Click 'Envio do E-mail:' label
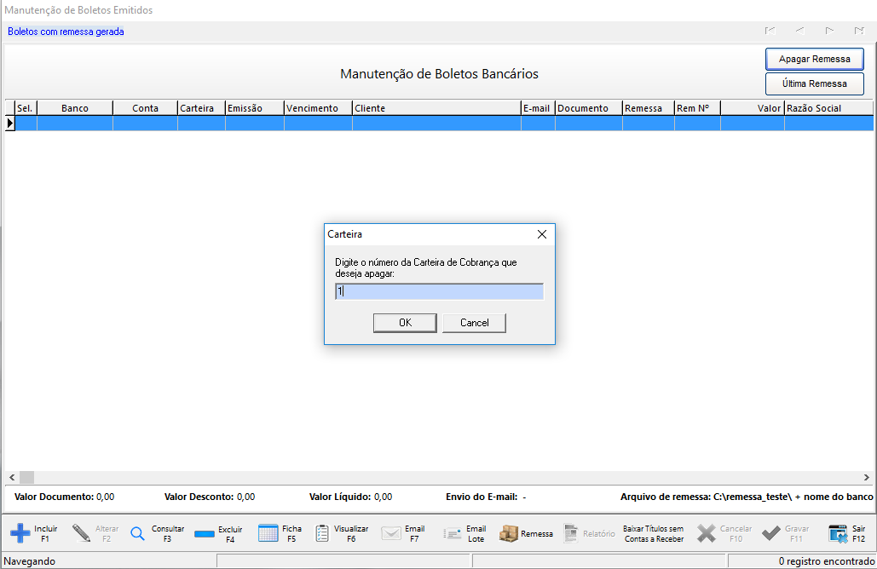This screenshot has width=877, height=569. [x=482, y=497]
